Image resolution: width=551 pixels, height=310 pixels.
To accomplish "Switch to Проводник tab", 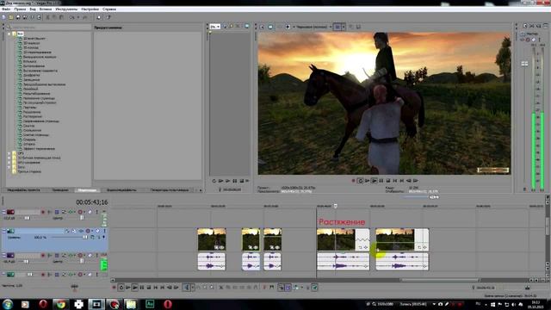I will 60,189.
